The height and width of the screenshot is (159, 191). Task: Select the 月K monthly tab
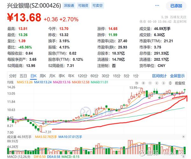click(52, 76)
